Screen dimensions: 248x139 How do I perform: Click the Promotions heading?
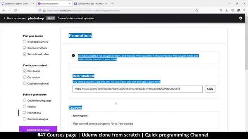[80, 36]
